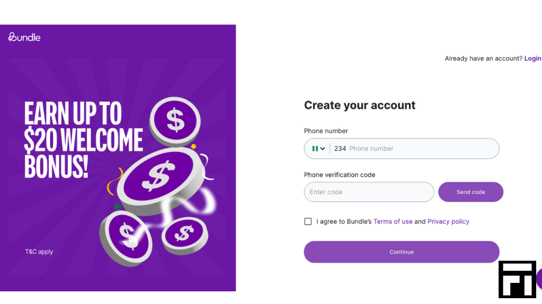Open the purple chat bubble at right edge
Viewport: 542px width, 304px height.
[x=539, y=279]
